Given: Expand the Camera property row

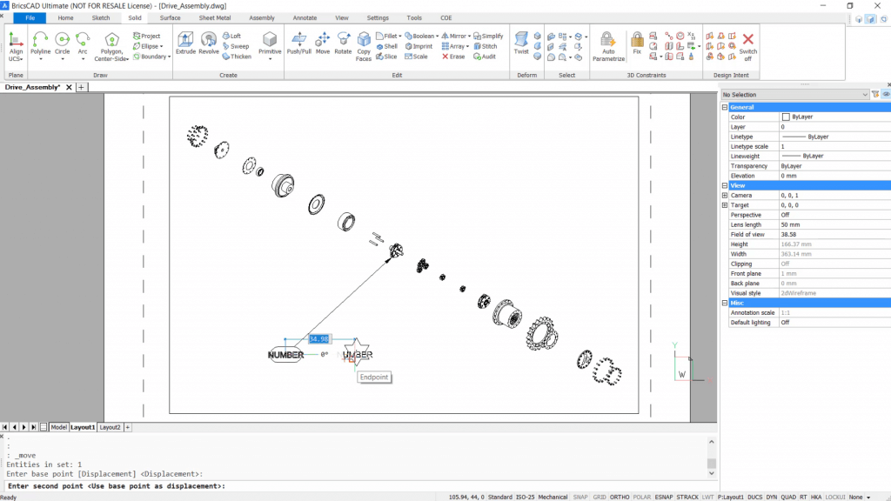Looking at the screenshot, I should coord(725,196).
